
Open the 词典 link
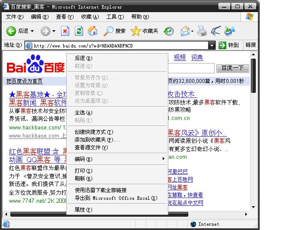pos(197,57)
